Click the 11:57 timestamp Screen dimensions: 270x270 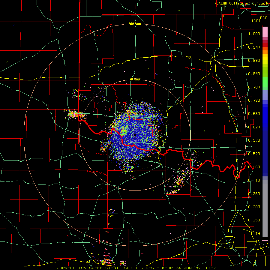tap(209, 268)
